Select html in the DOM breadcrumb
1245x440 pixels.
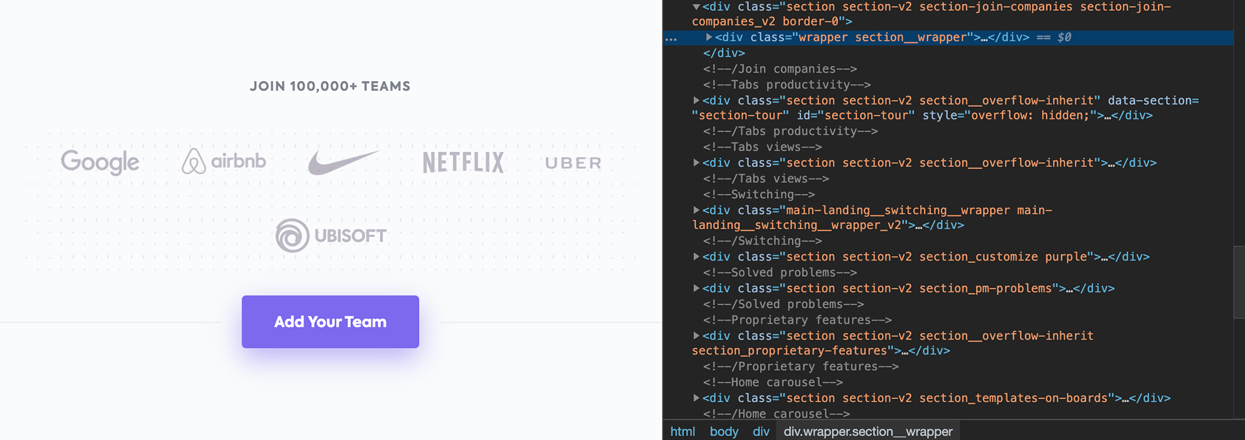click(x=682, y=432)
